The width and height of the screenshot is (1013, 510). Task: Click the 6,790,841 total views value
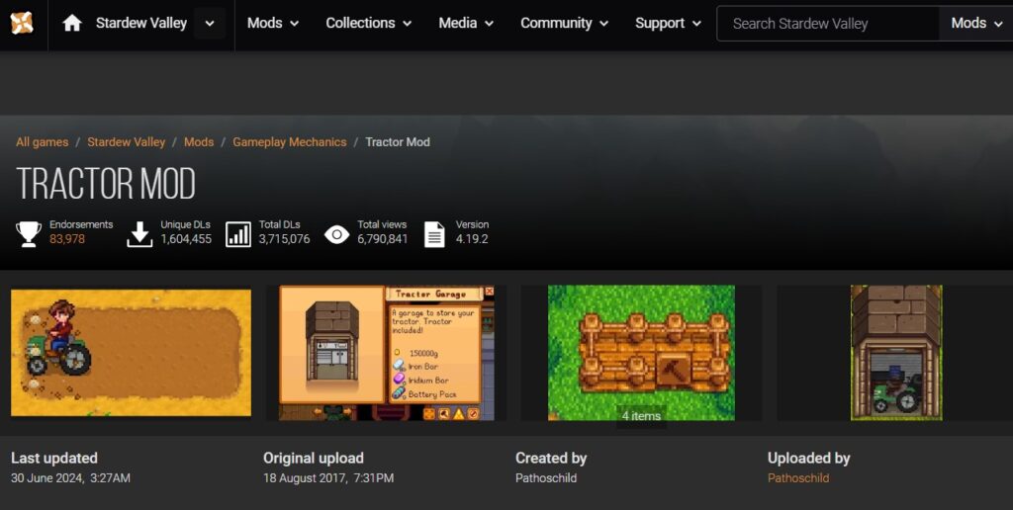(383, 239)
